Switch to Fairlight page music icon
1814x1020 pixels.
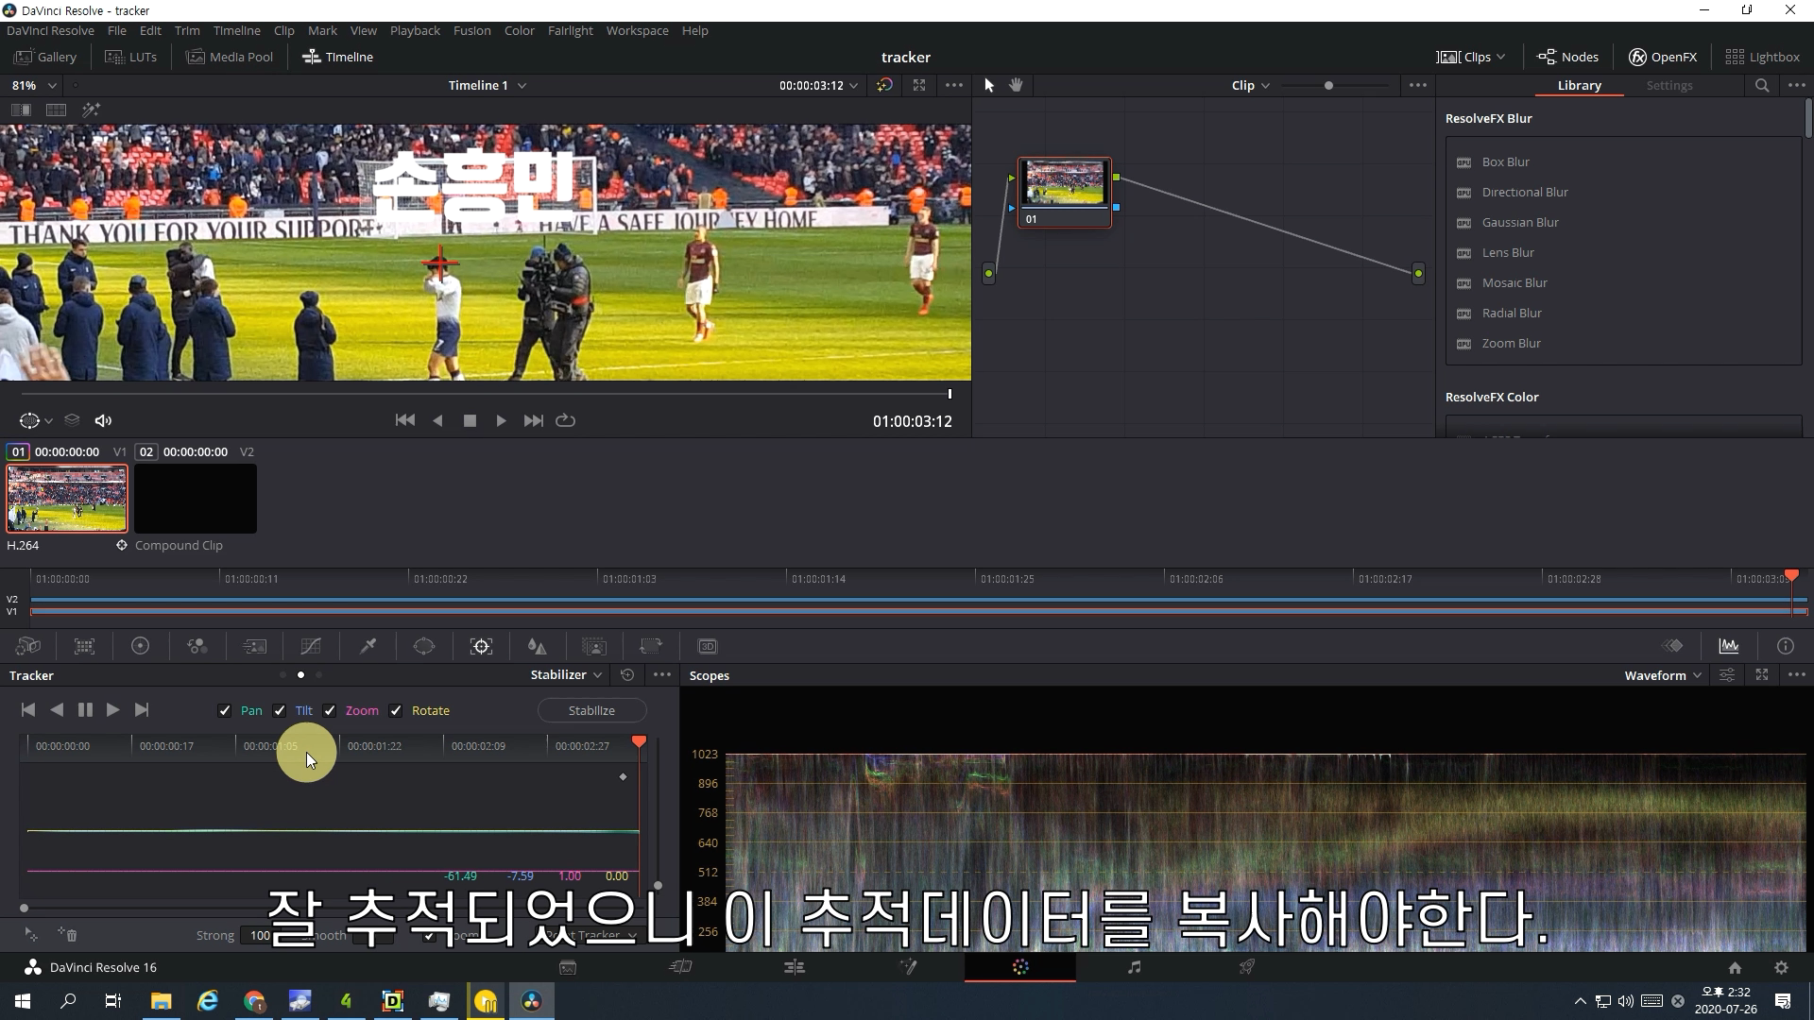(x=1134, y=967)
